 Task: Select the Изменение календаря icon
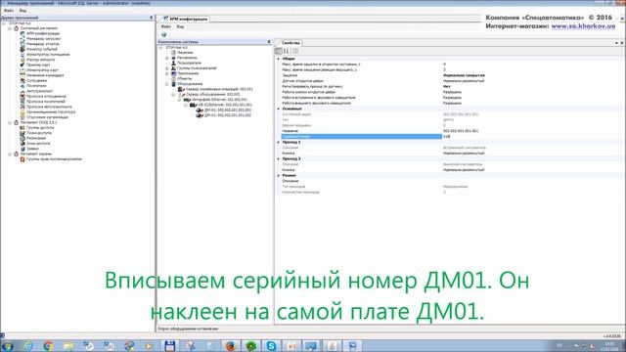pos(22,75)
